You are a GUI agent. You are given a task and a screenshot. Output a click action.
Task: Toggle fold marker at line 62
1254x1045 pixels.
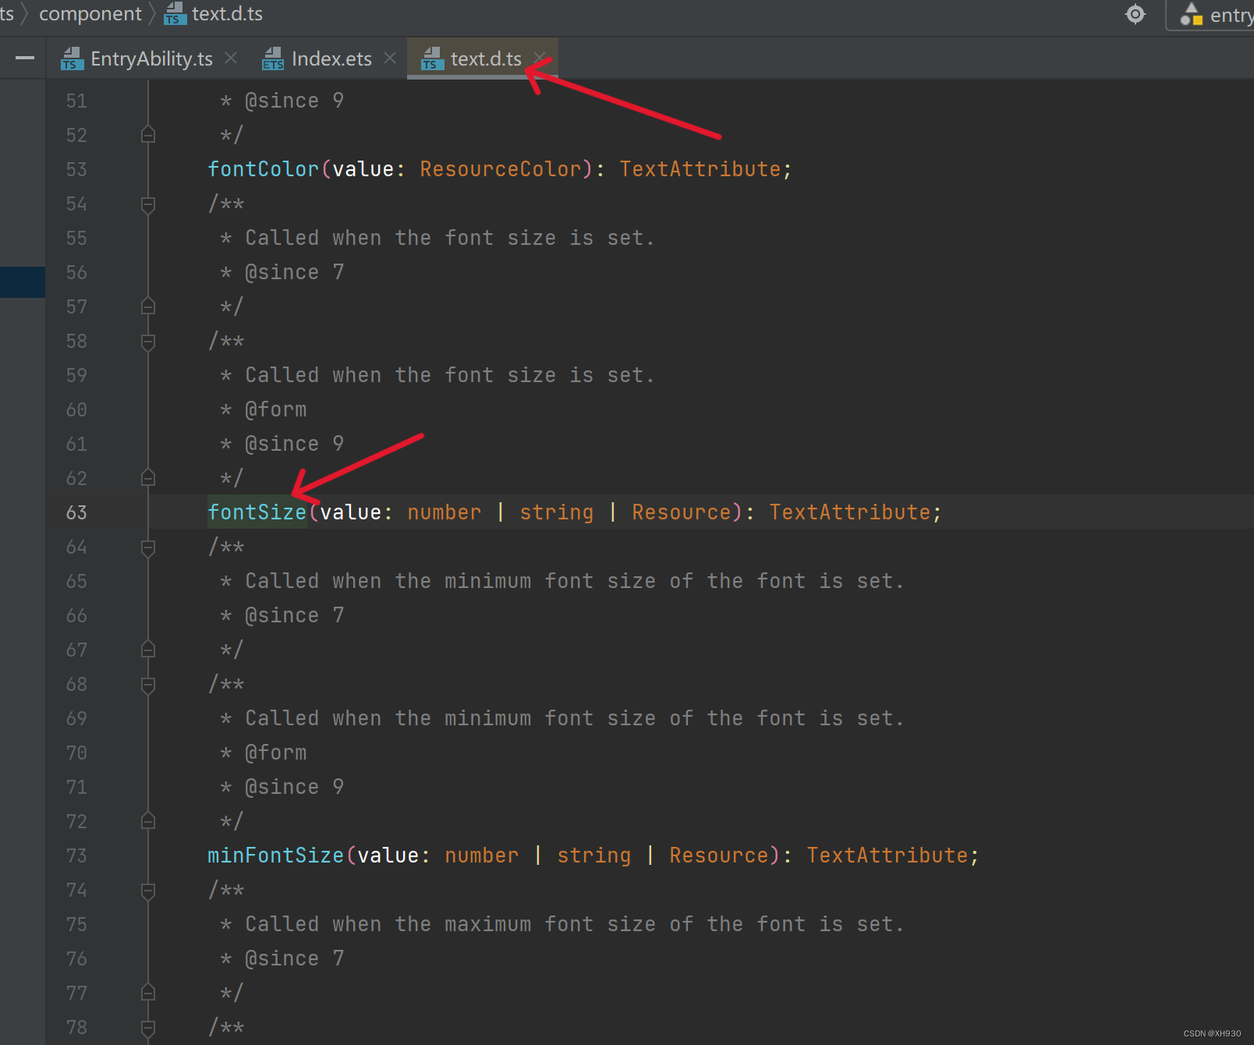coord(148,478)
